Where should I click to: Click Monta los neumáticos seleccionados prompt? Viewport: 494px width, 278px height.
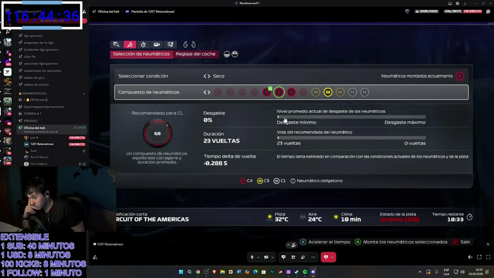401,242
